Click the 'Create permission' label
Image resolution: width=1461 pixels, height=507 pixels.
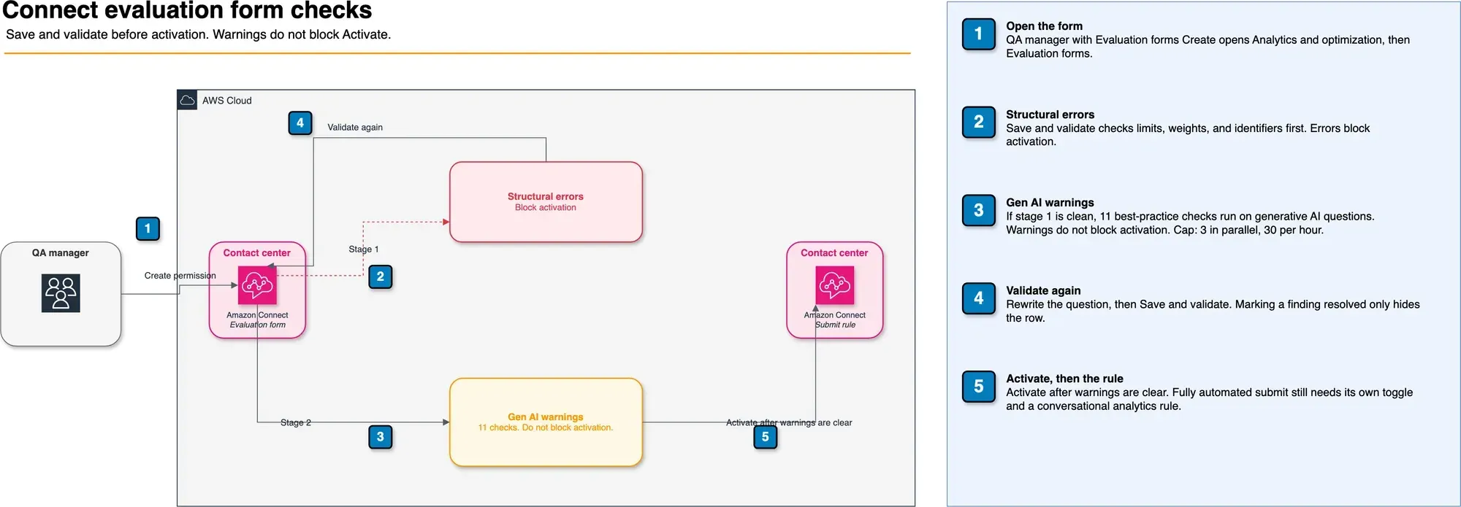coord(180,276)
